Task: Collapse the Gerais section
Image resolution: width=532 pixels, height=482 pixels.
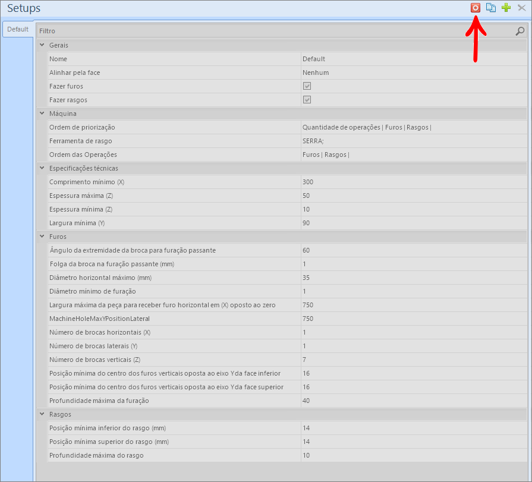Action: pyautogui.click(x=42, y=45)
